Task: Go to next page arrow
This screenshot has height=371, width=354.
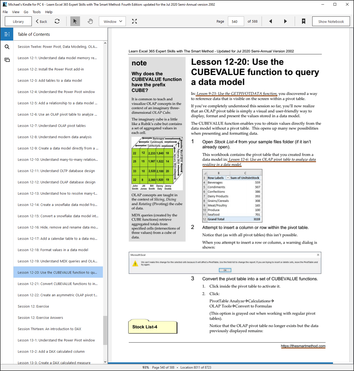Action: coord(286,21)
